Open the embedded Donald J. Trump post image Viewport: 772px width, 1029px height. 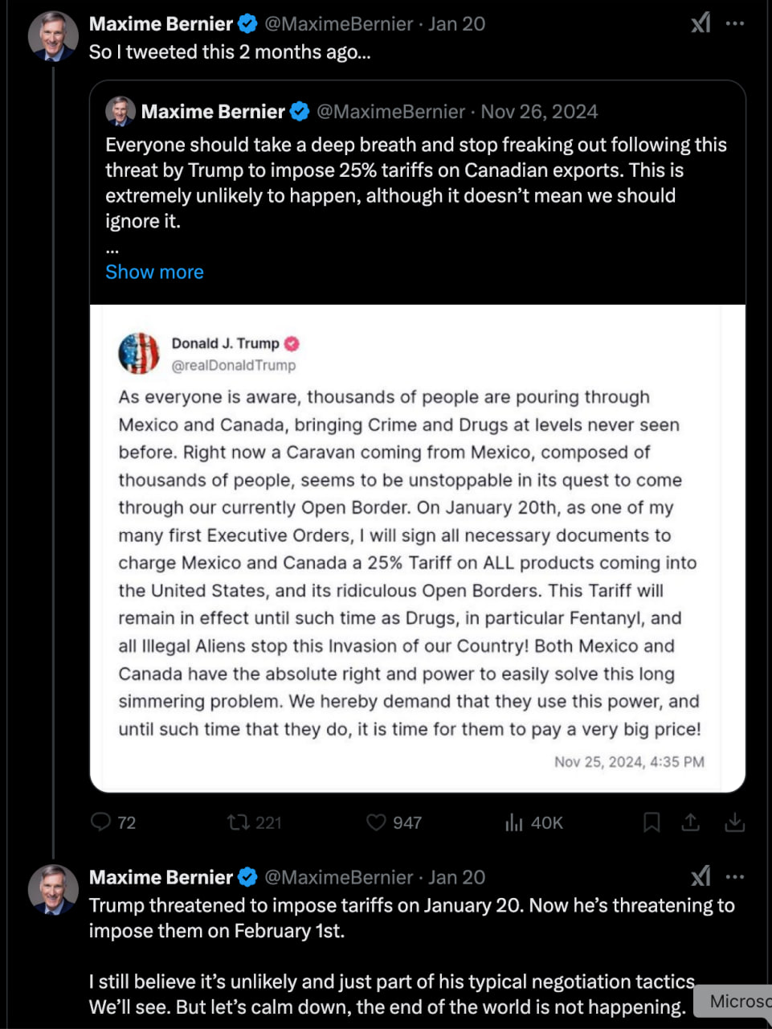click(417, 548)
